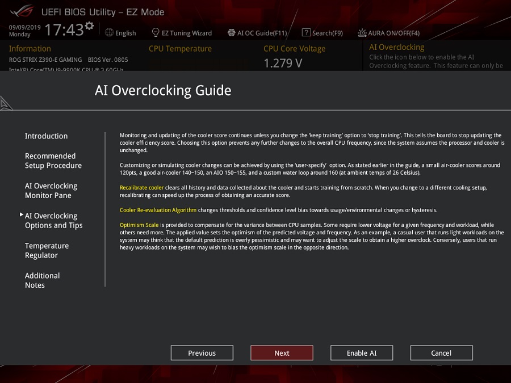This screenshot has width=511, height=383.
Task: Cancel the AI Overclocking Guide
Action: click(442, 353)
